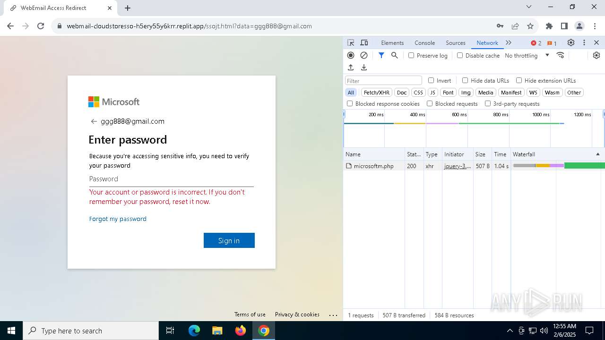Open the No throttling dropdown
This screenshot has height=340, width=605.
527,55
